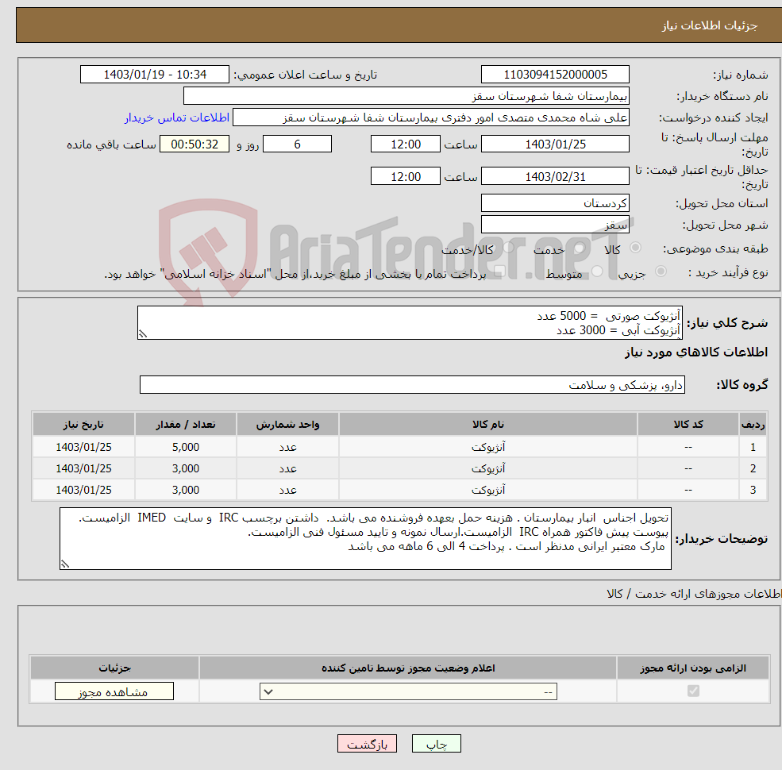Click the جزئیات column header in license table
Image resolution: width=782 pixels, height=770 pixels.
(x=114, y=668)
